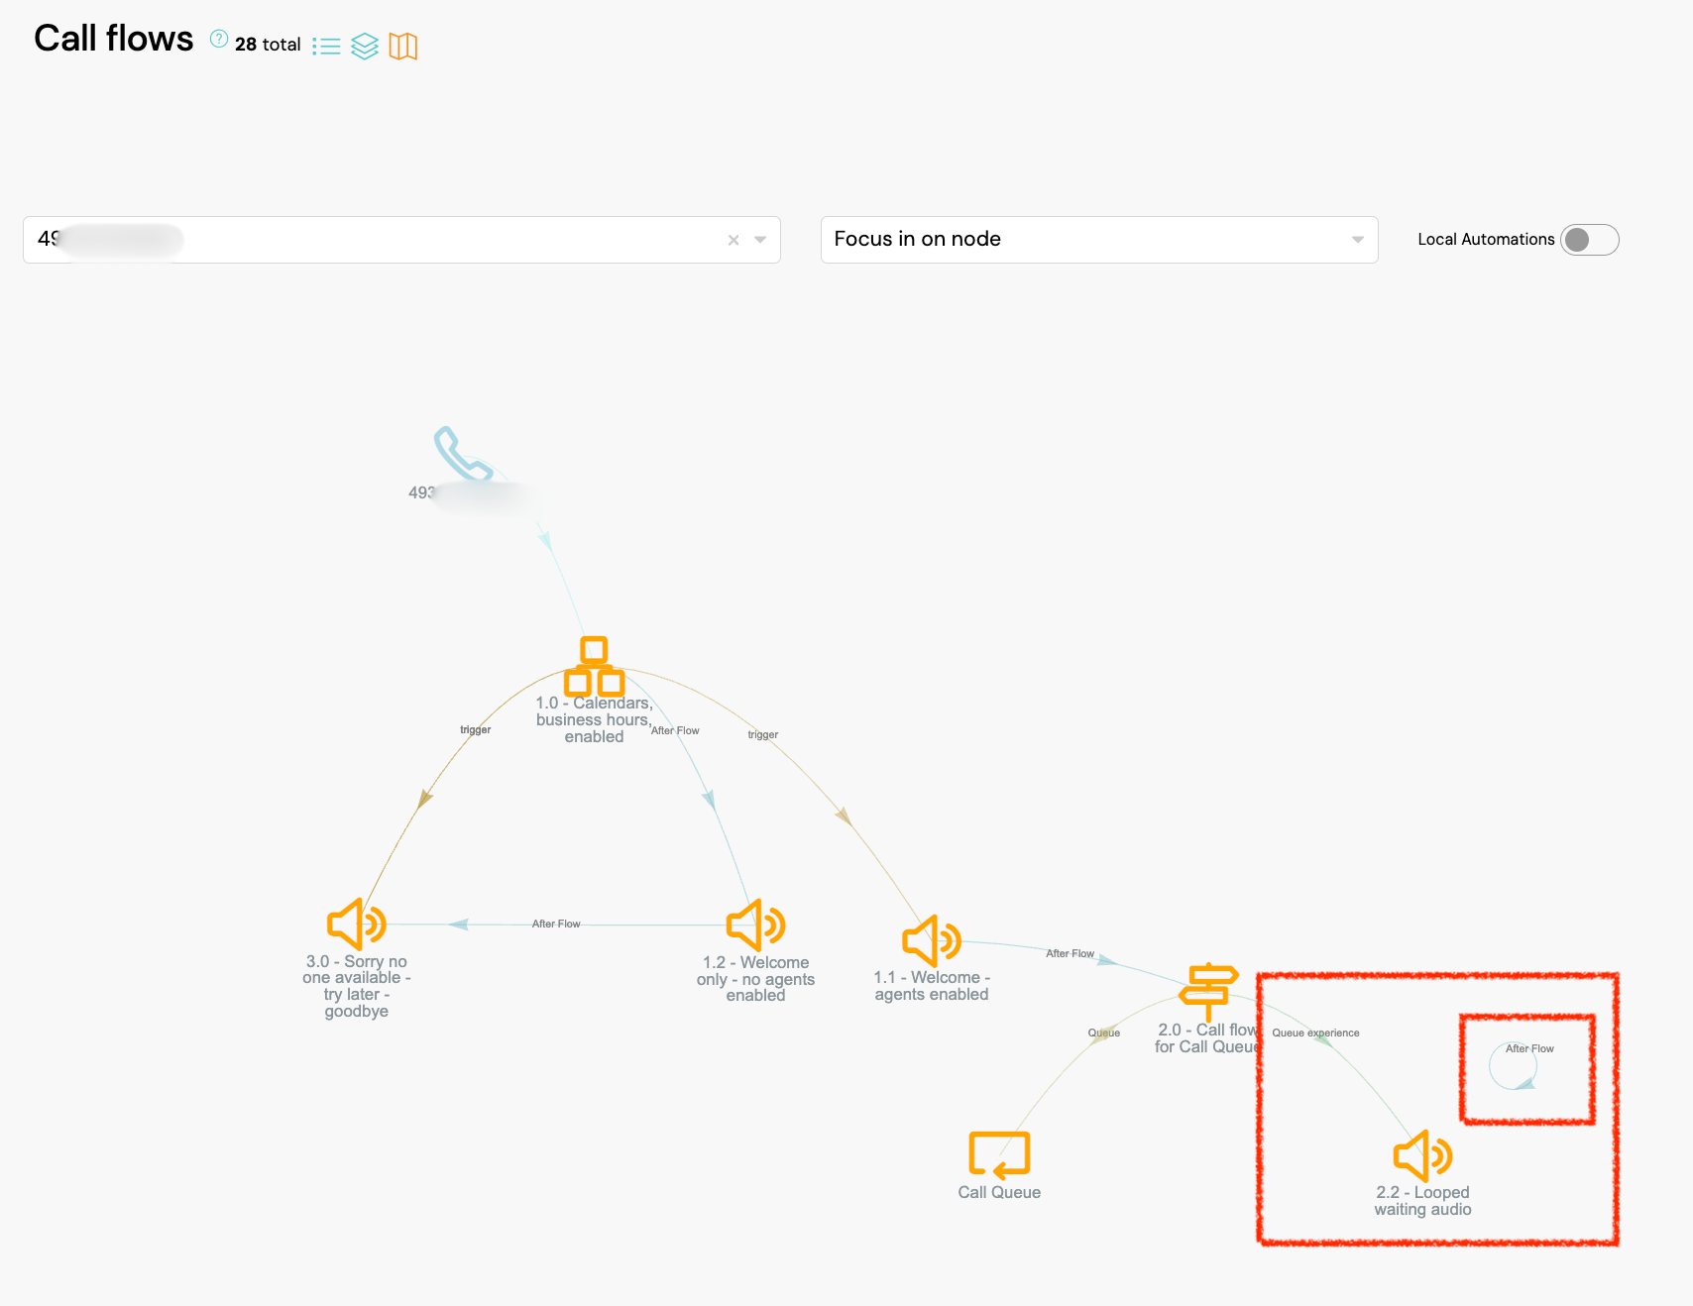
Task: Select the 2.2 Looped waiting audio node
Action: [1422, 1156]
